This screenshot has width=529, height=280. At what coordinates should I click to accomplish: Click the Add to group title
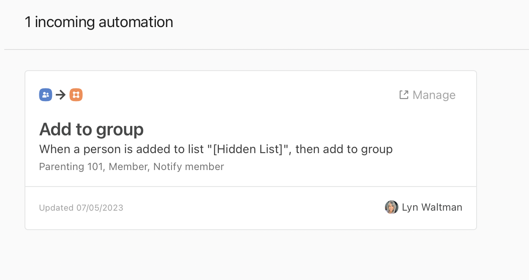(x=91, y=129)
